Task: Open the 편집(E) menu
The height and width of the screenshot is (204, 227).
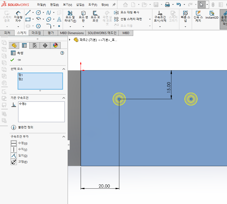Action: (x=54, y=5)
